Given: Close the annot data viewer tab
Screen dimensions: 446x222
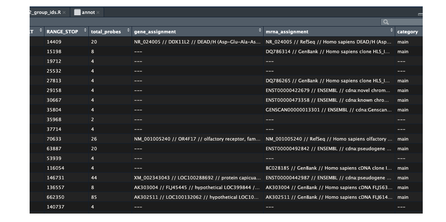Looking at the screenshot, I should click(98, 13).
